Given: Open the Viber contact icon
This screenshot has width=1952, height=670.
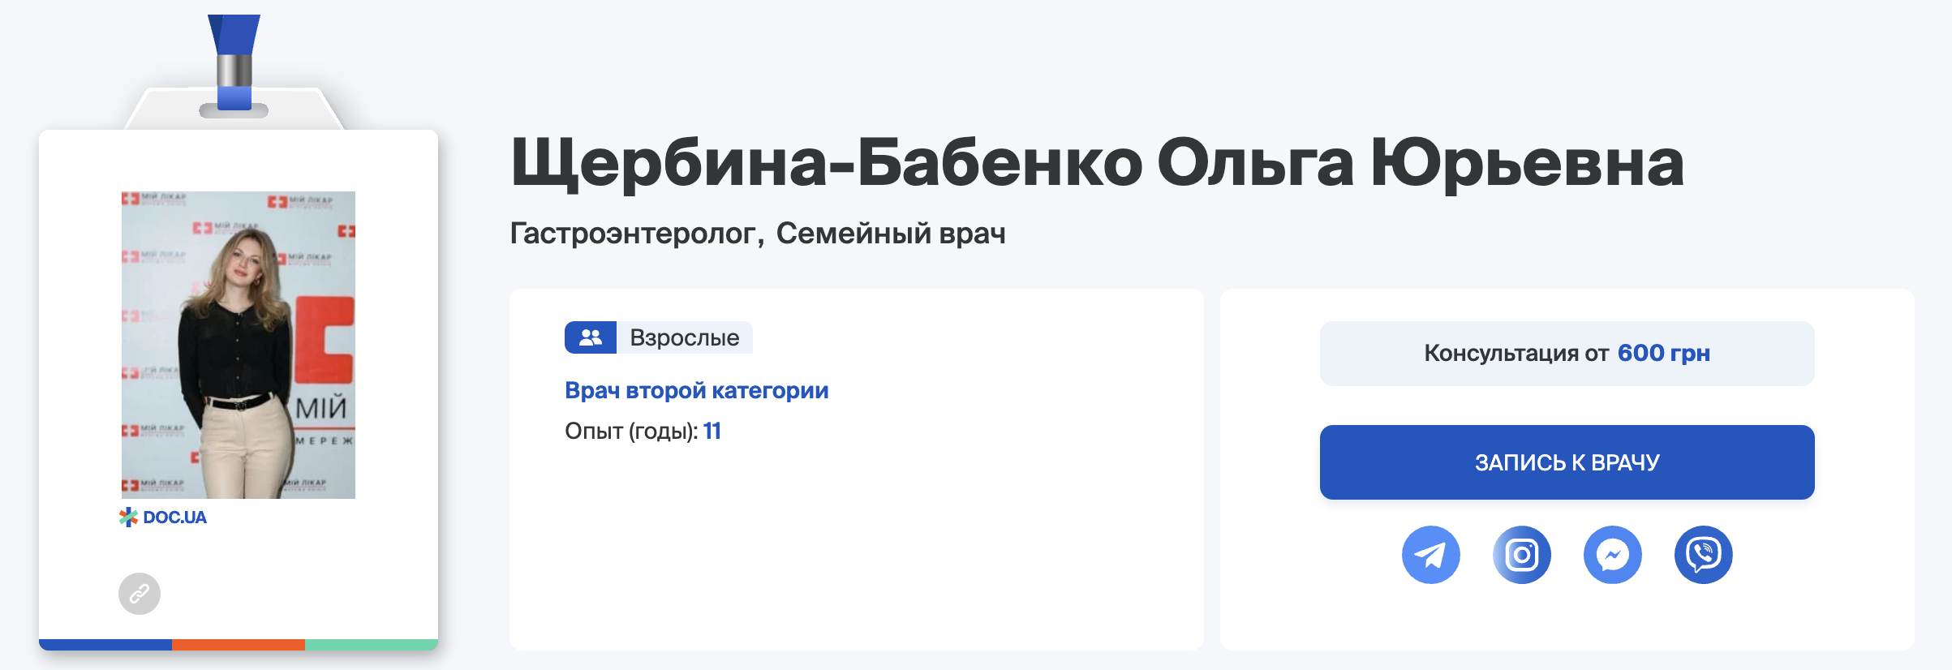Looking at the screenshot, I should (x=1705, y=554).
